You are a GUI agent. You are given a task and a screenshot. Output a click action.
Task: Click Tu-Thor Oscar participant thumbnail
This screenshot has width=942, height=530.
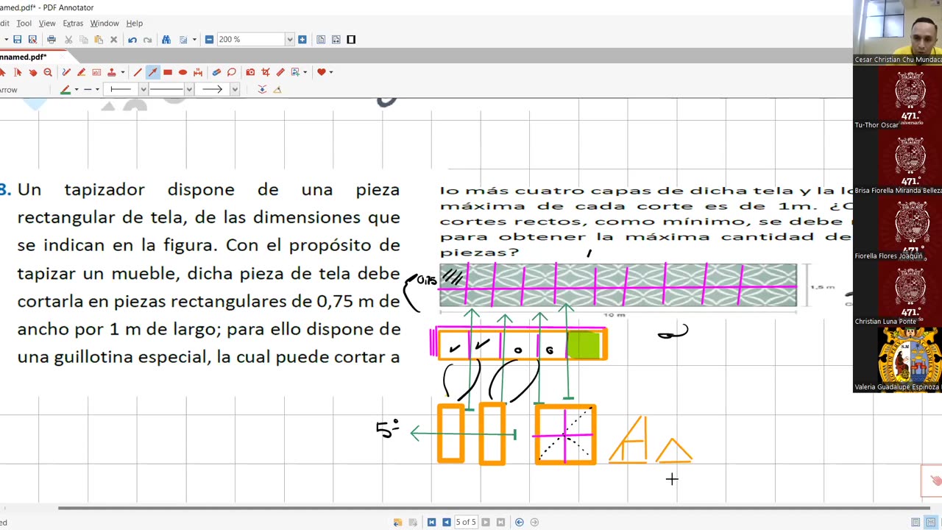pos(898,98)
